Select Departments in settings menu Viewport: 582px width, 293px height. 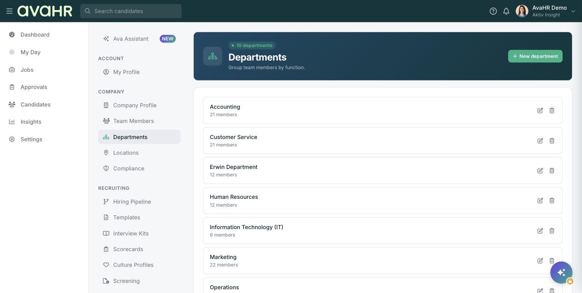[139, 137]
